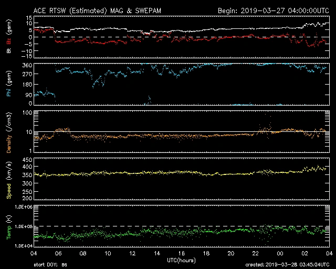This screenshot has width=336, height=269.
Task: Click the start DOY: 86 text
Action: tap(50, 265)
